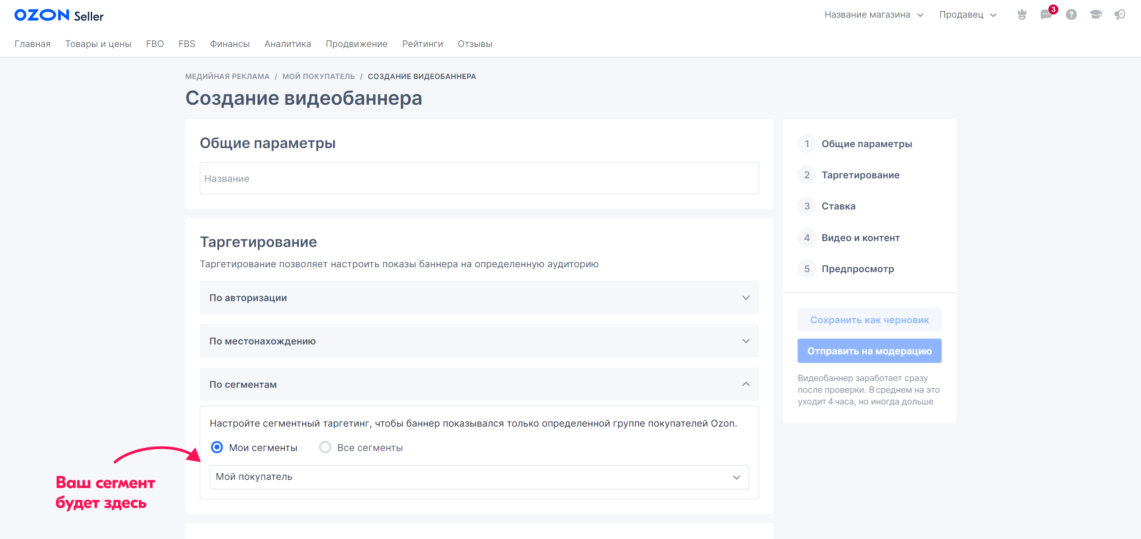Open the graduation cap training icon
1141x539 pixels.
point(1096,15)
